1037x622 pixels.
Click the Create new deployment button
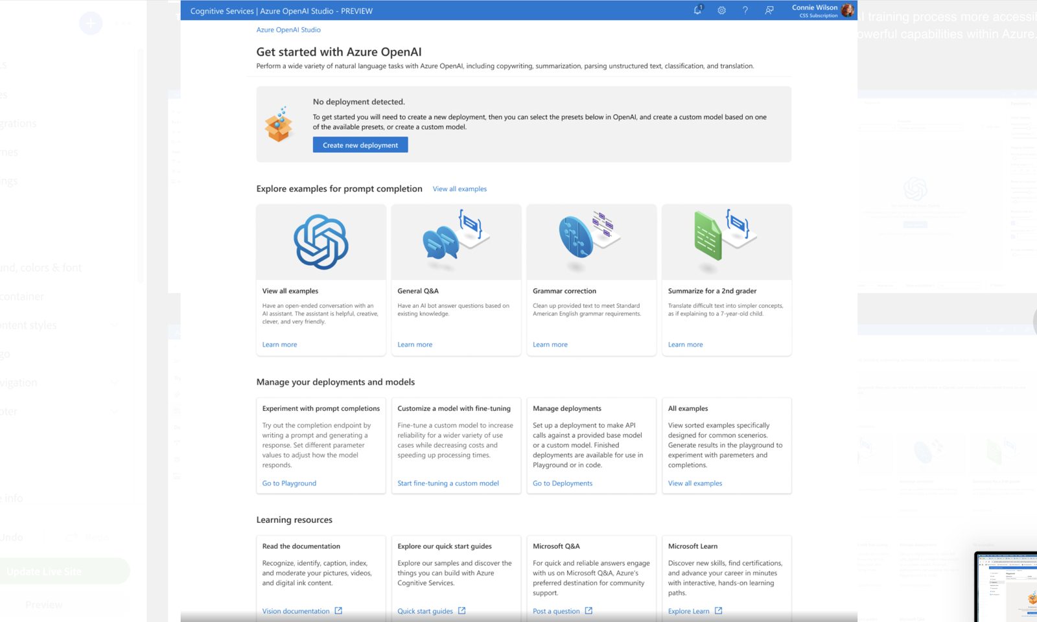(x=360, y=145)
